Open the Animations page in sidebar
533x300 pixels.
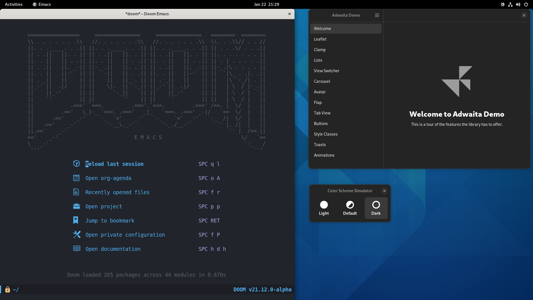(346, 155)
